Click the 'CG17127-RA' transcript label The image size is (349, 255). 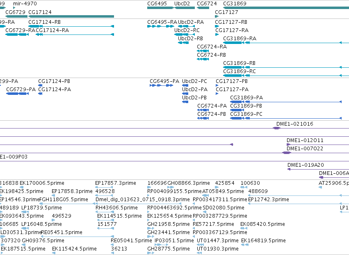tap(232, 30)
